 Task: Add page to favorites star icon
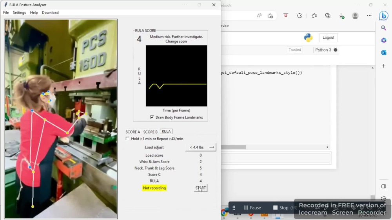(270, 16)
